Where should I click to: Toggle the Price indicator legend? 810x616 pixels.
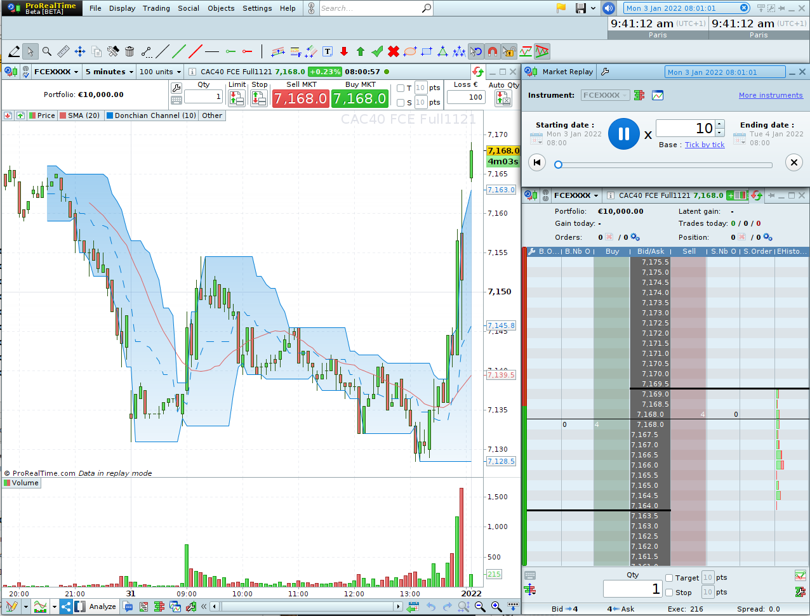pos(42,115)
